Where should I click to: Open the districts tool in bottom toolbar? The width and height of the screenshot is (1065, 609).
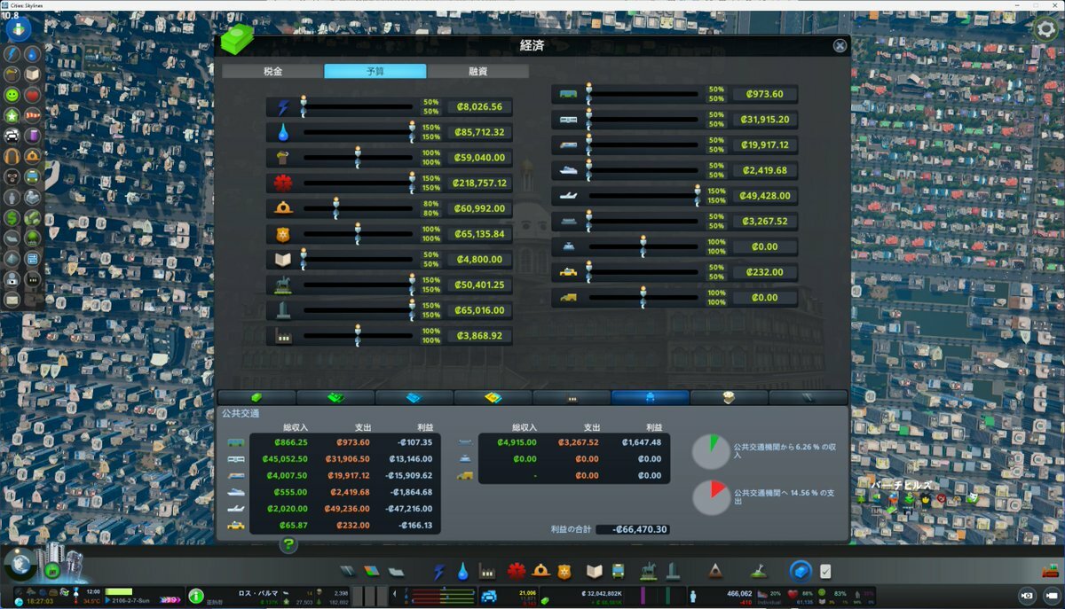tap(397, 571)
